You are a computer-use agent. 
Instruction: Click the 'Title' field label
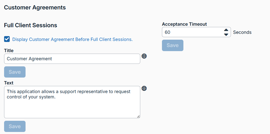point(9,51)
